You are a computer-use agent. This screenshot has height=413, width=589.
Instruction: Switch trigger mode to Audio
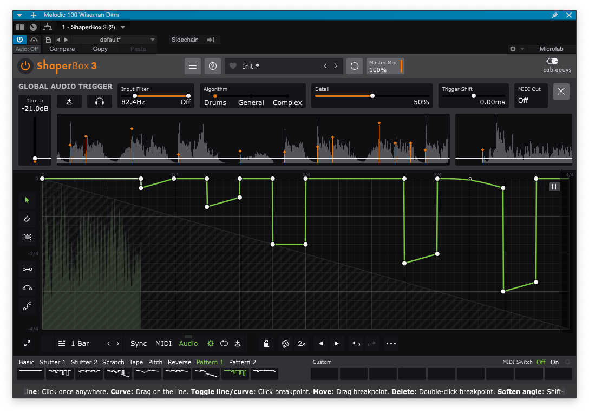[188, 344]
